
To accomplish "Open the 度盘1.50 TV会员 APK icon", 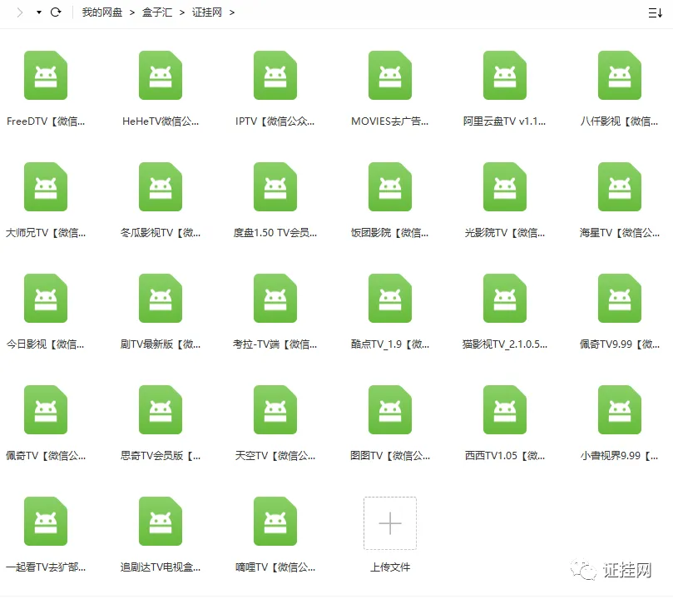I will tap(275, 186).
